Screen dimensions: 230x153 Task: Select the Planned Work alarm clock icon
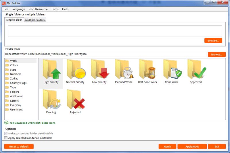[123, 72]
